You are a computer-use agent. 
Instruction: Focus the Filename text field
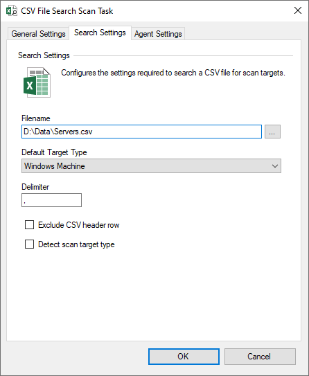141,132
